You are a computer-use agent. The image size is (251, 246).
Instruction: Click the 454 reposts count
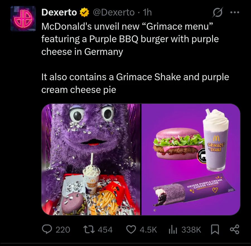tap(105, 230)
